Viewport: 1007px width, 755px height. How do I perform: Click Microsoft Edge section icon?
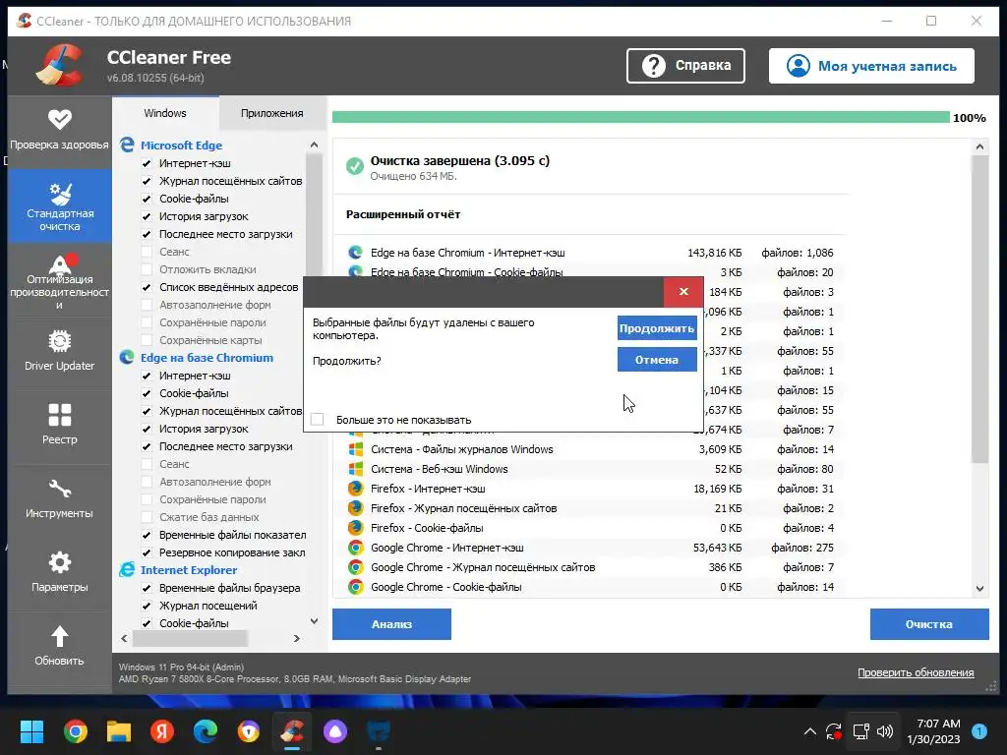pyautogui.click(x=127, y=145)
